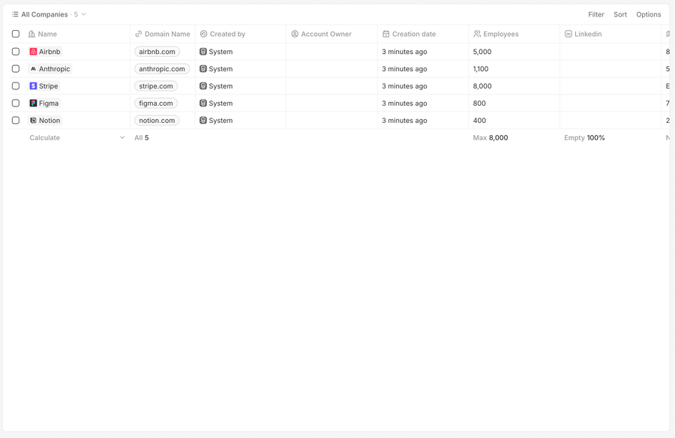Click the list icon beside All Companies
This screenshot has width=675, height=438.
[15, 13]
